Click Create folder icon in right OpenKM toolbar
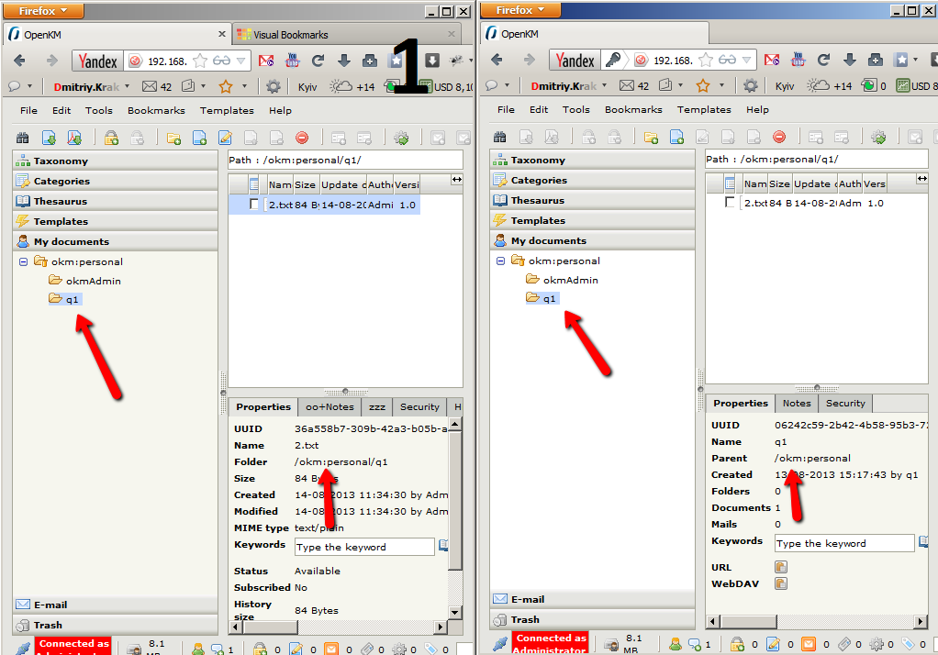Viewport: 938px width, 655px height. (651, 138)
